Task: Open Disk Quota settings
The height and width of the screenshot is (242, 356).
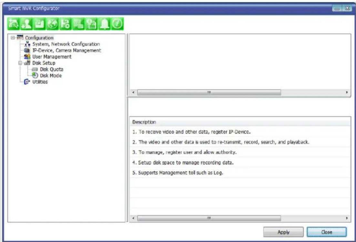Action: (x=52, y=69)
